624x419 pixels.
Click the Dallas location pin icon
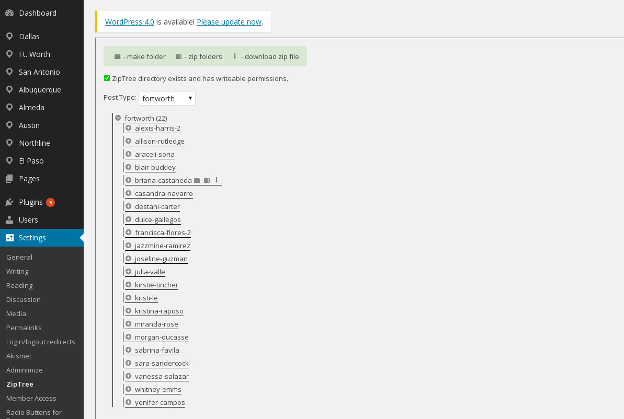[9, 37]
